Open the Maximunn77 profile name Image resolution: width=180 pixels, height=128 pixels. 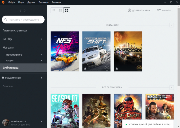point(19,122)
